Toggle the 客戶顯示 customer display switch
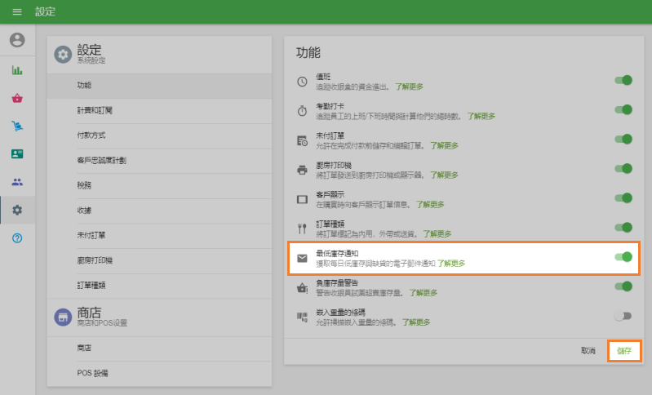This screenshot has height=395, width=652. (623, 198)
